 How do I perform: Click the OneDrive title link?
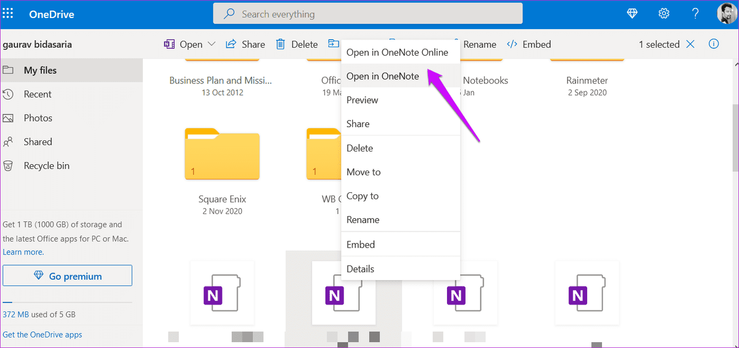coord(51,14)
